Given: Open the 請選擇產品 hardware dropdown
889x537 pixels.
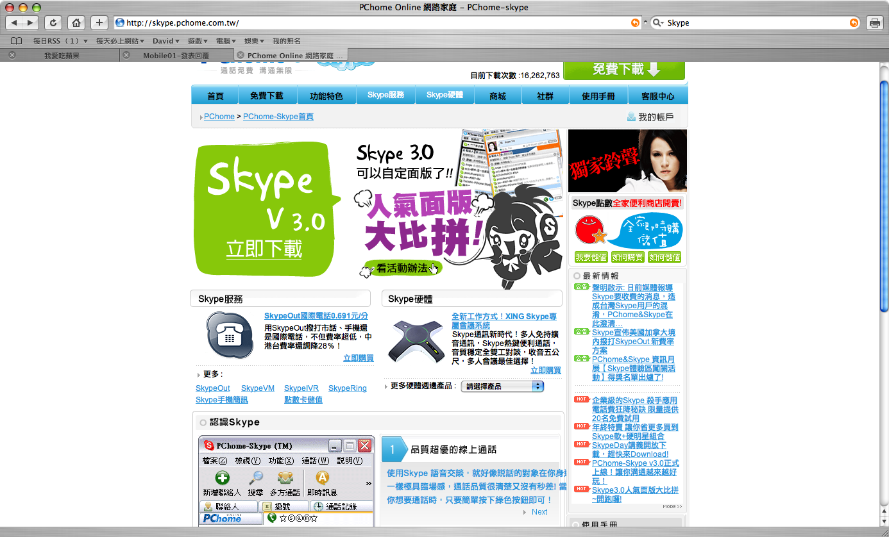Looking at the screenshot, I should pos(502,386).
